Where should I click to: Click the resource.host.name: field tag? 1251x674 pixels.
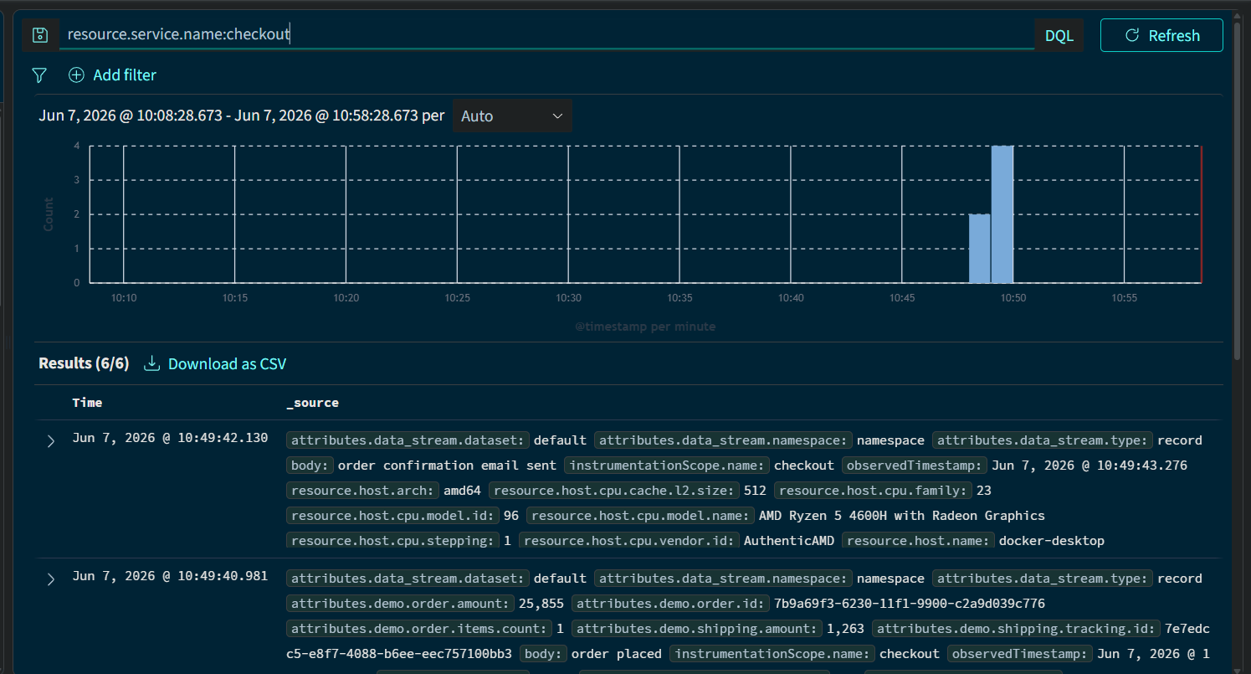point(919,540)
